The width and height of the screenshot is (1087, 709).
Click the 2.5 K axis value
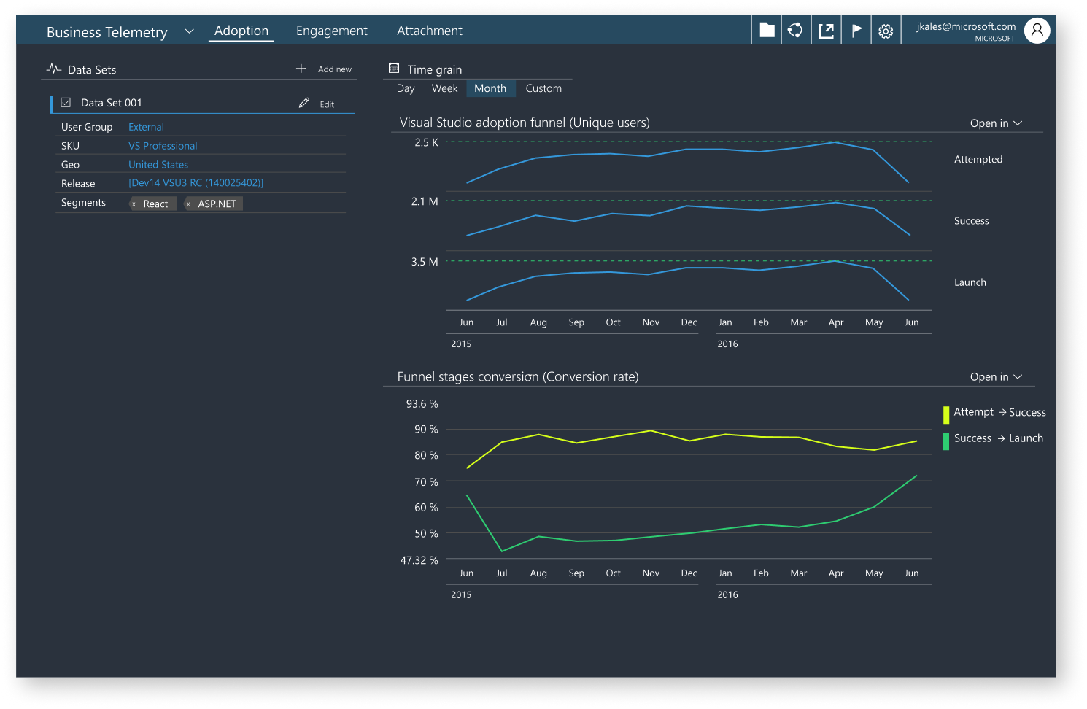coord(426,142)
